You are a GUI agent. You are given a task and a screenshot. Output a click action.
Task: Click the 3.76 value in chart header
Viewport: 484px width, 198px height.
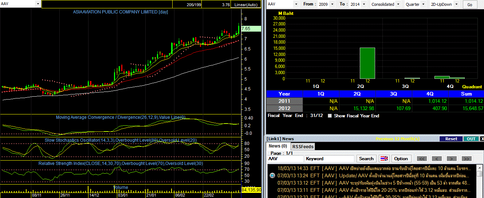pos(225,5)
